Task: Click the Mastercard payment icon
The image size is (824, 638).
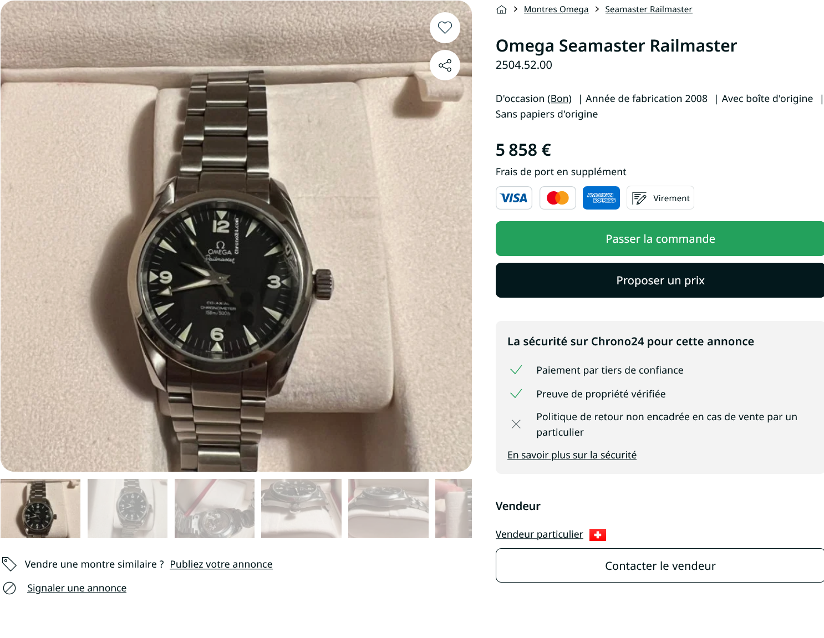Action: pyautogui.click(x=557, y=198)
